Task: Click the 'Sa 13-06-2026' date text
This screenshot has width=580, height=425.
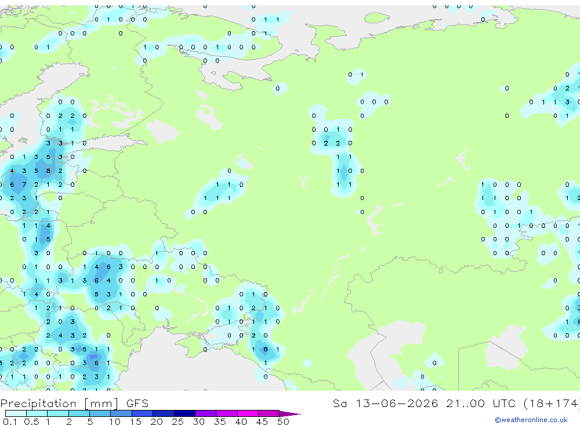Action: tap(386, 403)
